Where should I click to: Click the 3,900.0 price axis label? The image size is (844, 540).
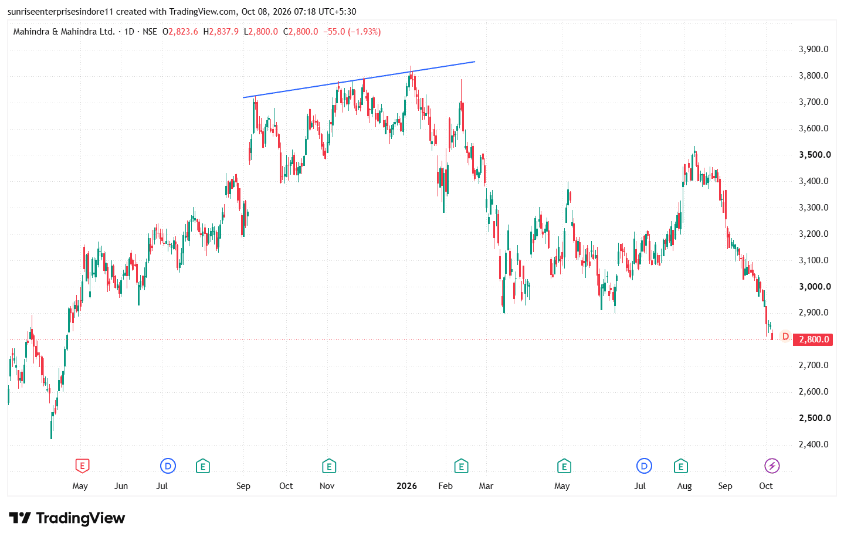(x=814, y=49)
